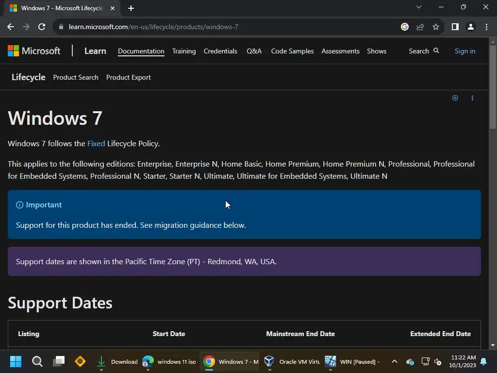
Task: Open Code Samples section
Action: (292, 51)
